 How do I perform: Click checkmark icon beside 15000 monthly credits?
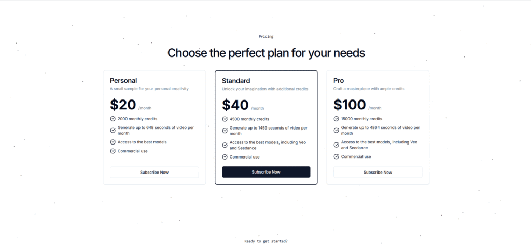336,119
